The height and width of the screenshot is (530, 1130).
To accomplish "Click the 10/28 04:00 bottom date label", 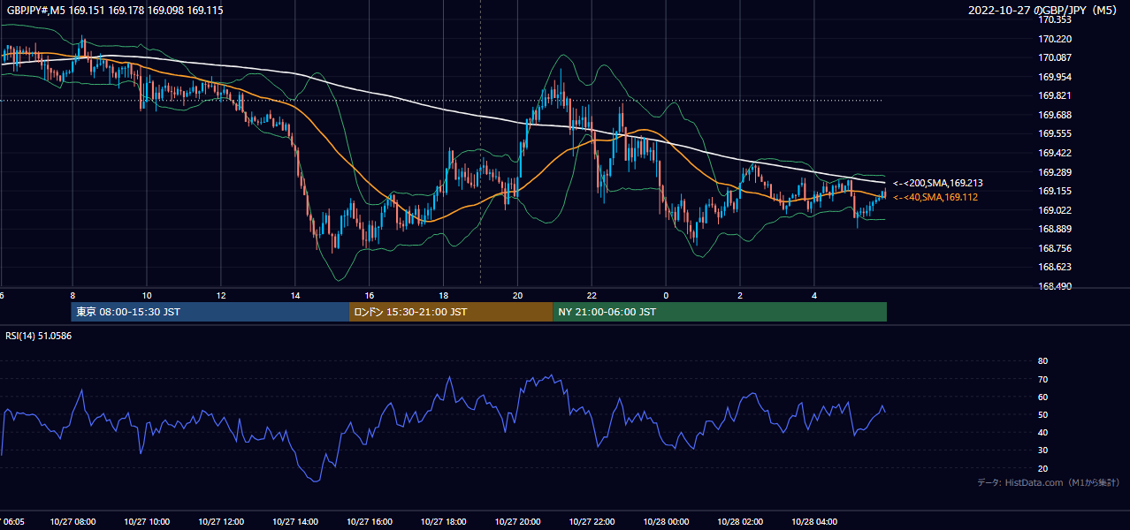I will (x=815, y=521).
